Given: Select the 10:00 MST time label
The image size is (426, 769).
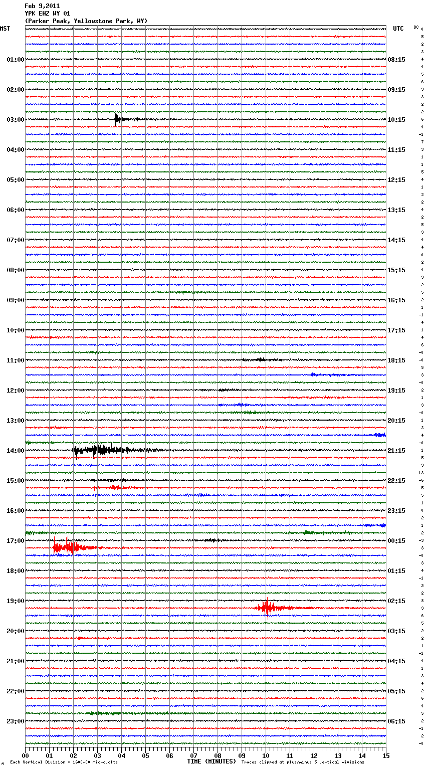Looking at the screenshot, I should click(x=16, y=330).
